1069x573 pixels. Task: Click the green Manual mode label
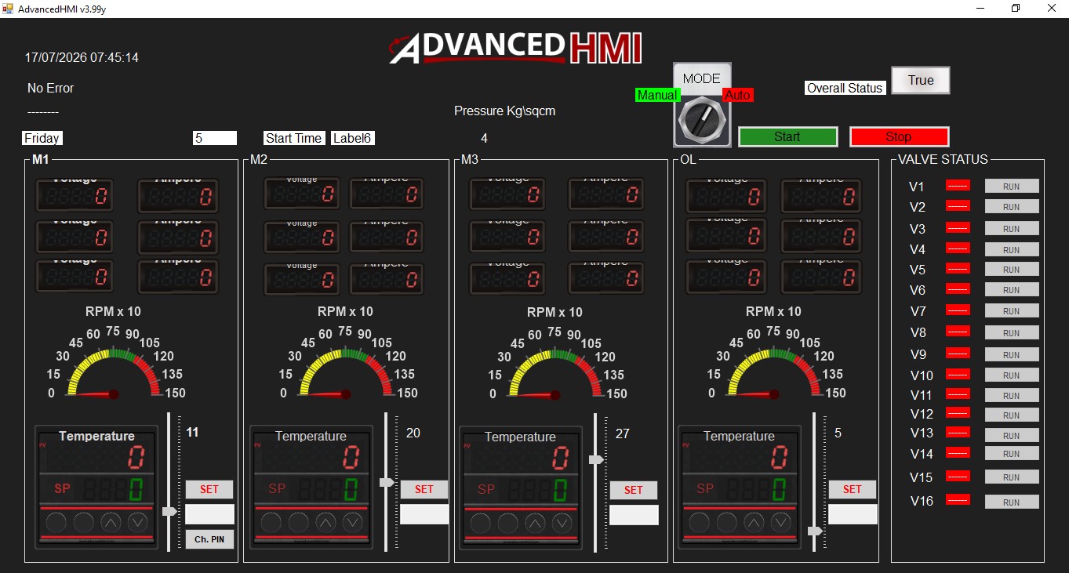coord(657,95)
